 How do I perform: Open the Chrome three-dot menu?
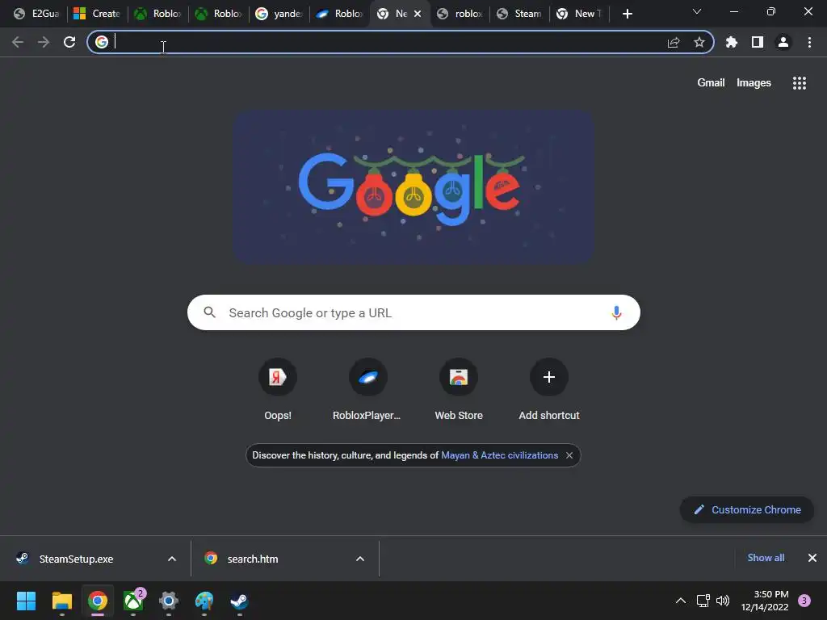click(x=809, y=42)
